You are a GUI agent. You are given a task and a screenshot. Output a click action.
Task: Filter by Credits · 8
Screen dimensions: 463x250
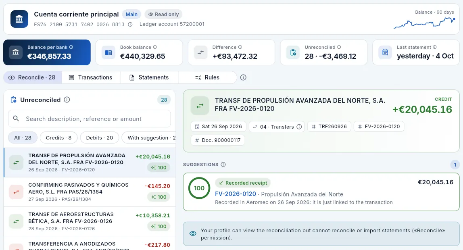pyautogui.click(x=59, y=137)
